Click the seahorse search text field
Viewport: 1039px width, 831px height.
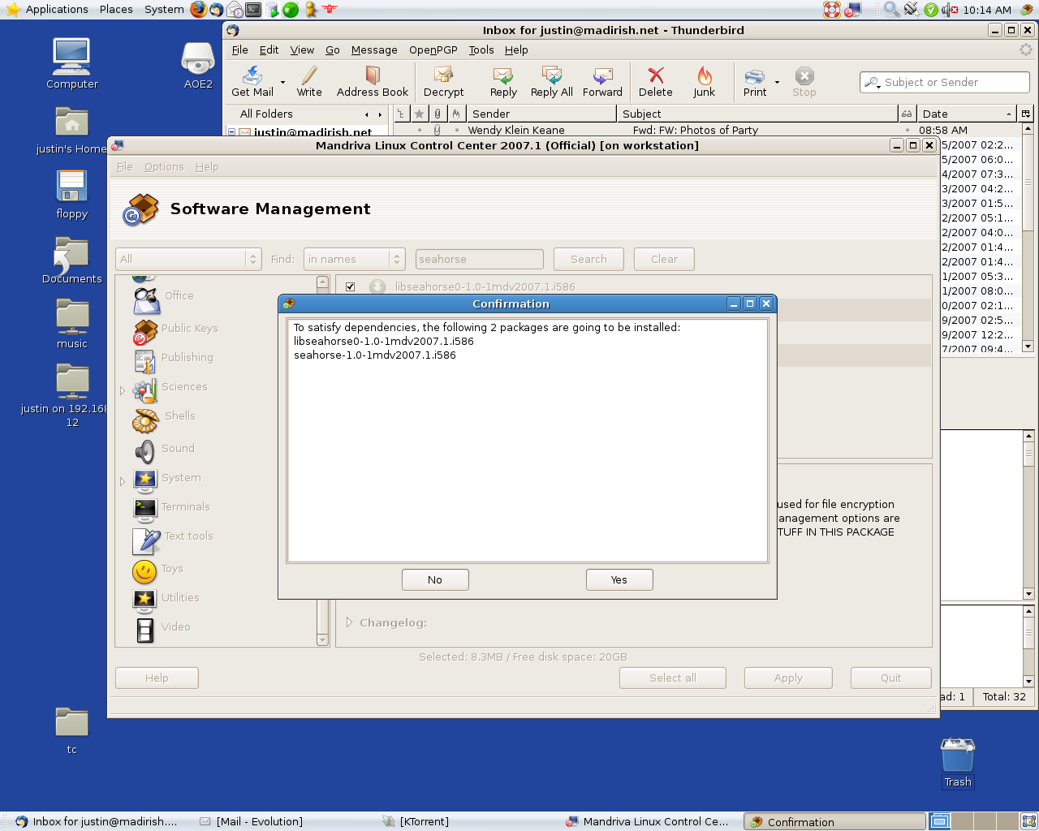point(480,259)
